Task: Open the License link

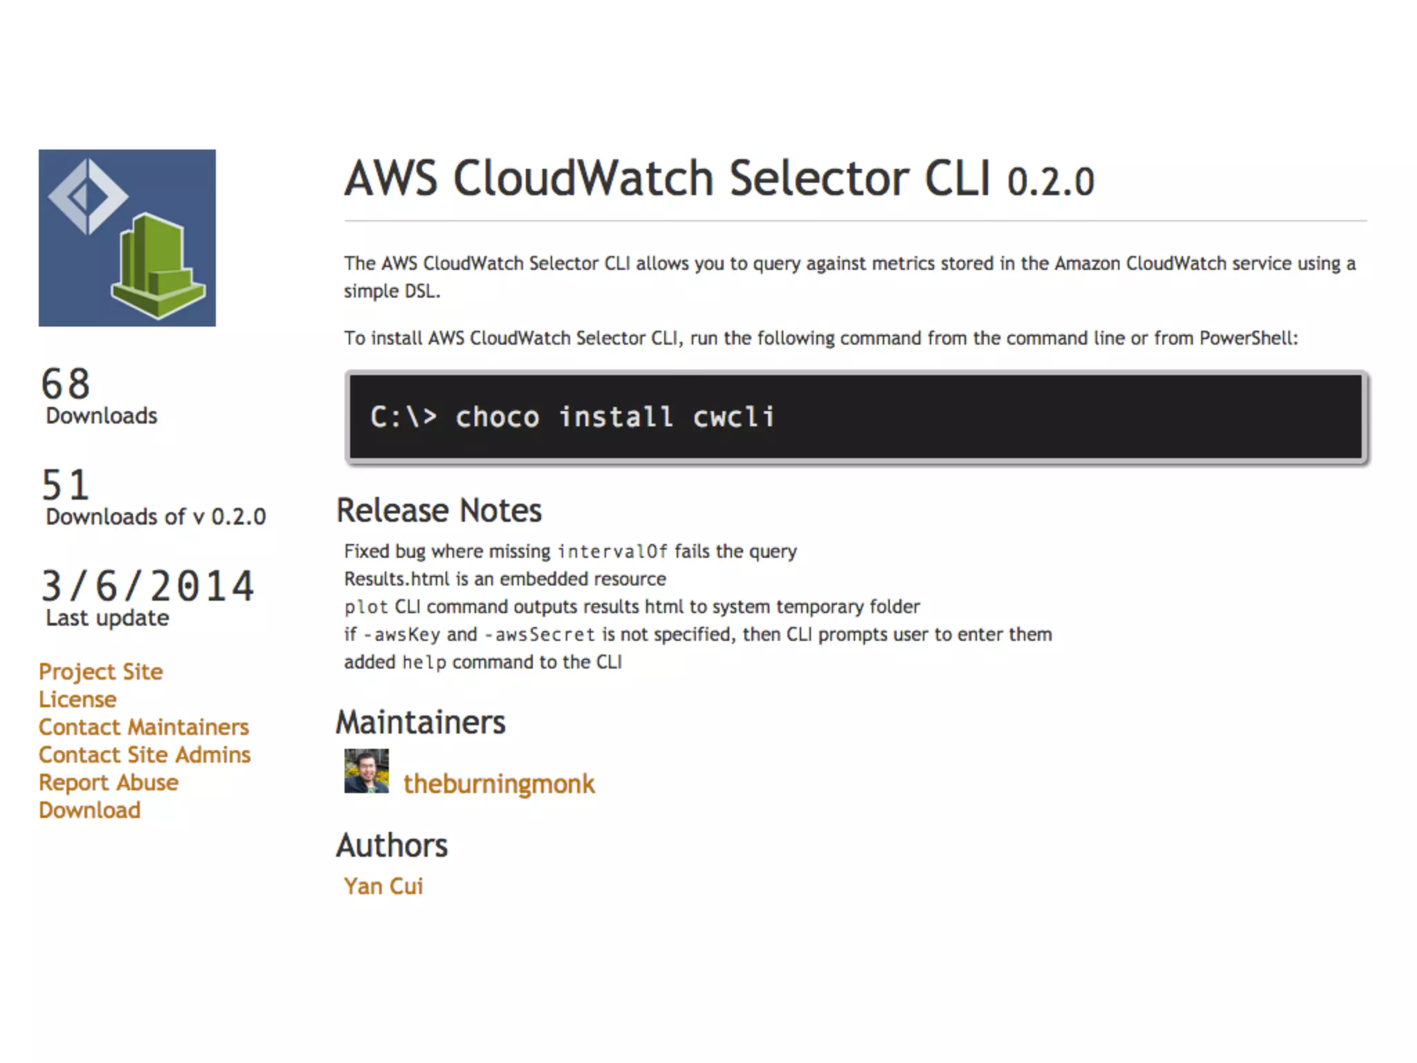Action: point(77,699)
